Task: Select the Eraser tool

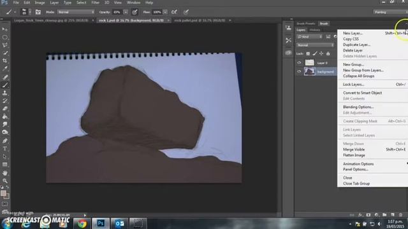Action: 4,109
